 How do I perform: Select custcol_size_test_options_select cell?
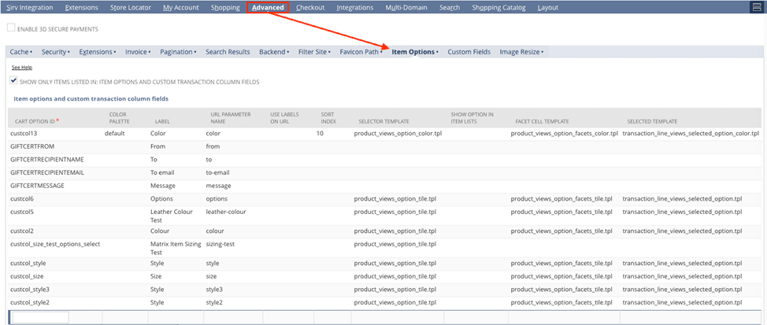tap(55, 244)
